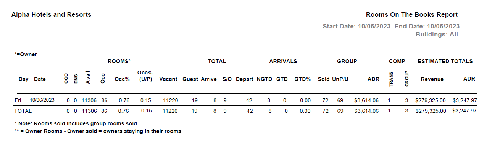Click the Occ% (U/P) column header
The image size is (492, 158).
(x=145, y=76)
